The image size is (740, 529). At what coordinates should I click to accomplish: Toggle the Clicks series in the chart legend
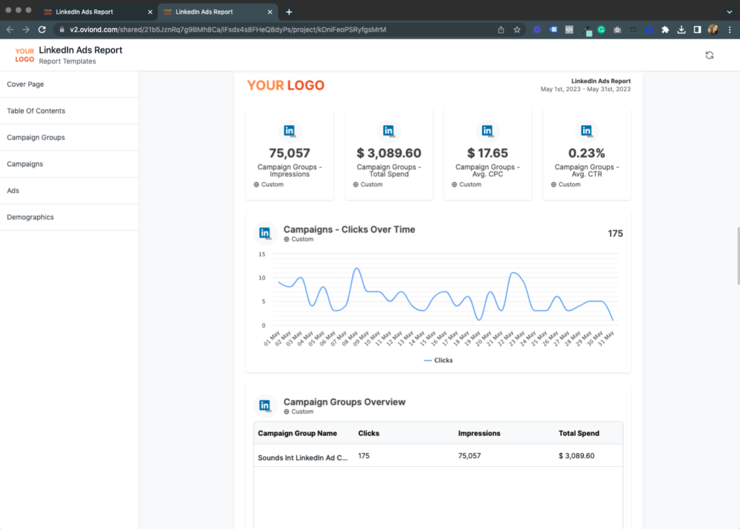pyautogui.click(x=439, y=360)
